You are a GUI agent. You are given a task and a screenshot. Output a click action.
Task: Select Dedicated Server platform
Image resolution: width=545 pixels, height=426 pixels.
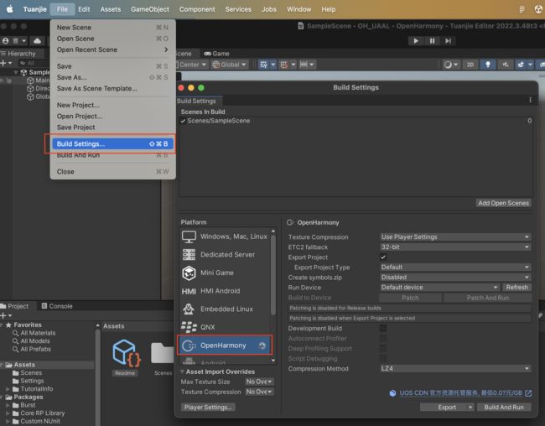pyautogui.click(x=225, y=255)
